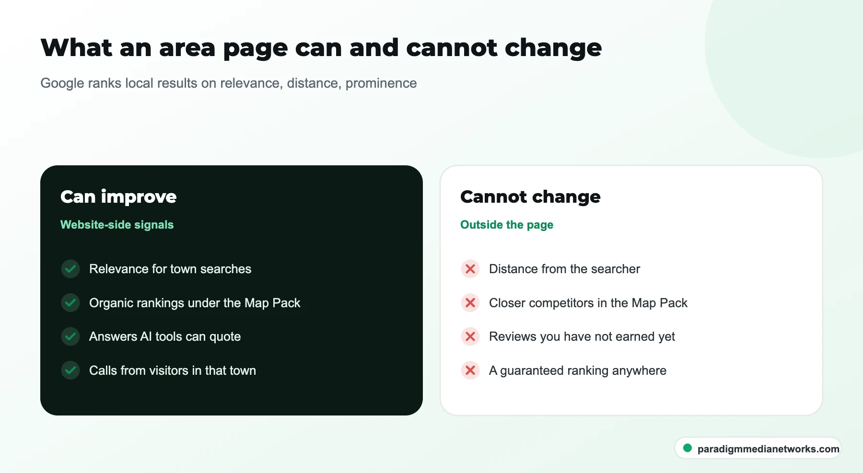Click the checkmark icon beside Relevance for town searches
The height and width of the screenshot is (473, 863).
coord(70,269)
